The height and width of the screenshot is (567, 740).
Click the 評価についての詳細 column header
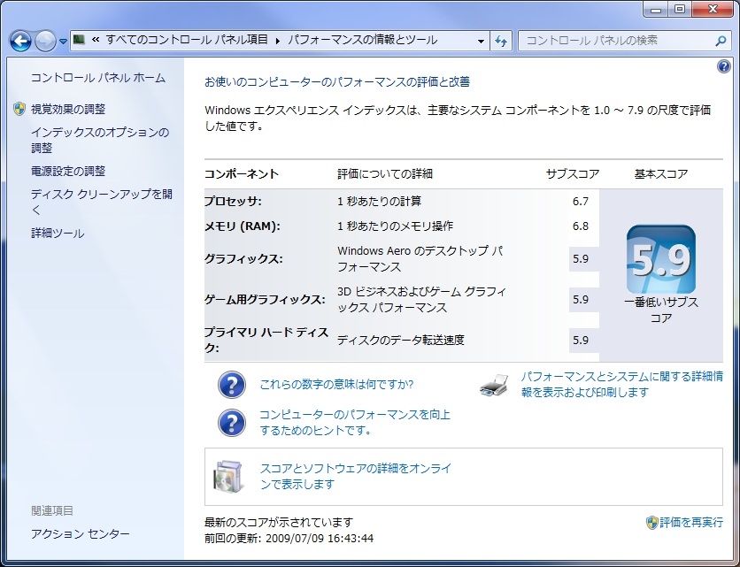(x=385, y=174)
